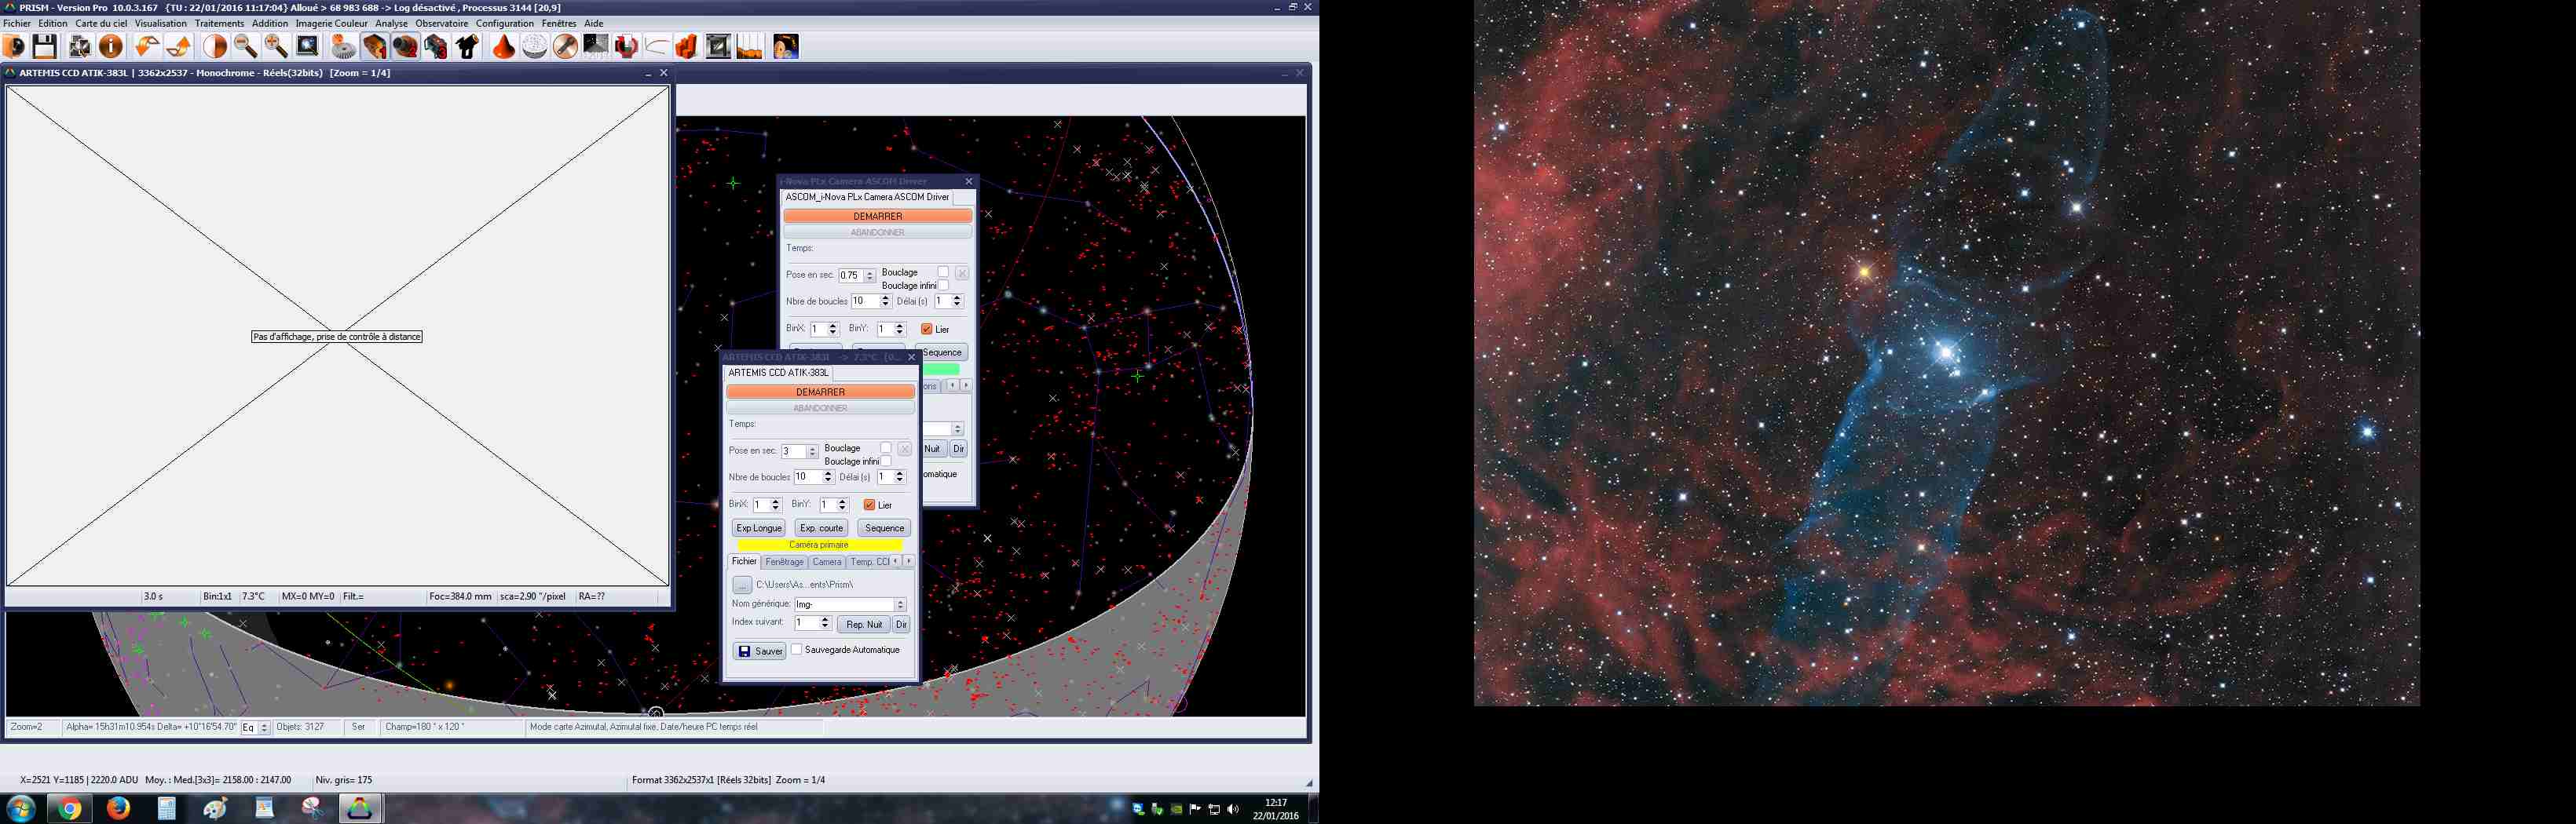Image resolution: width=2576 pixels, height=824 pixels.
Task: Change the Eq coordinate selector in status bar
Action: [x=264, y=727]
